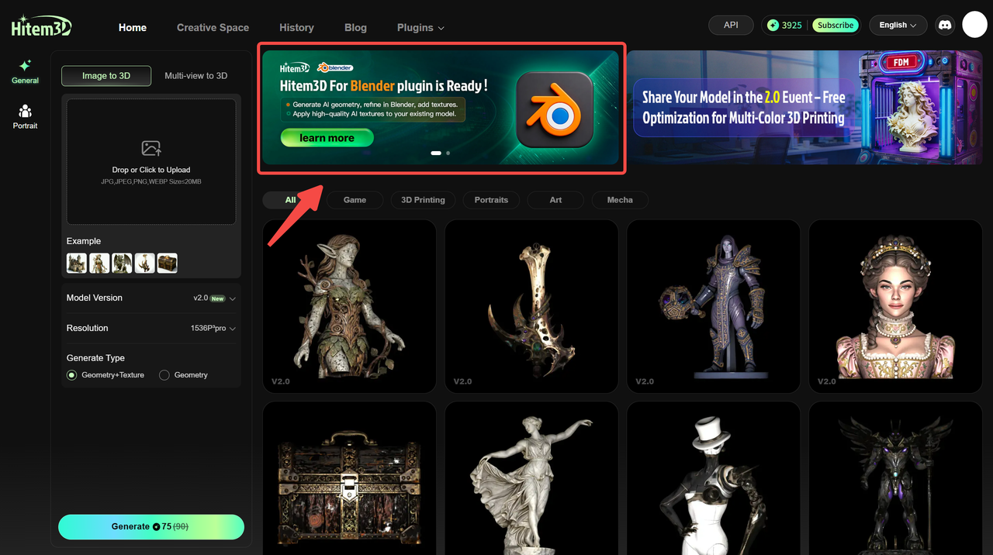
Task: Open the Resolution dropdown
Action: 213,329
